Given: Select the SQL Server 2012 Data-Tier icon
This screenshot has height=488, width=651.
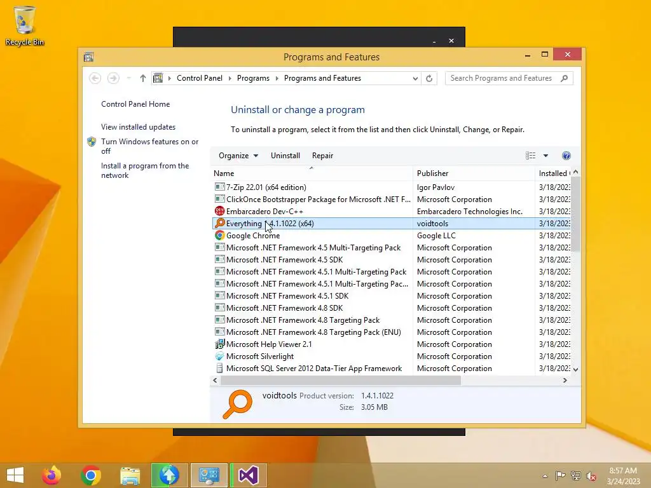Looking at the screenshot, I should point(219,368).
